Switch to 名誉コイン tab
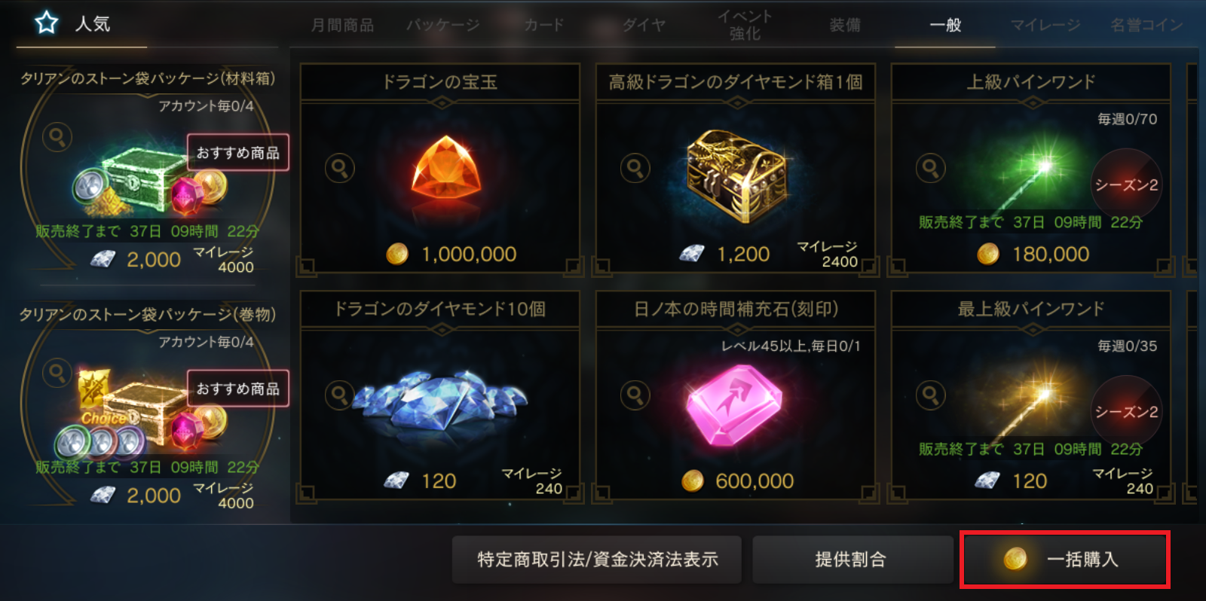This screenshot has width=1206, height=601. 1146,25
